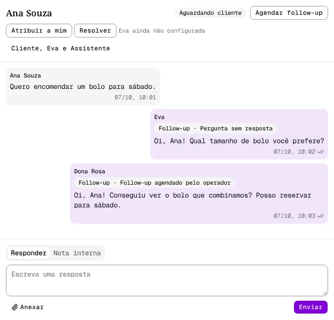Switch to the Nota interna tab

pyautogui.click(x=77, y=253)
